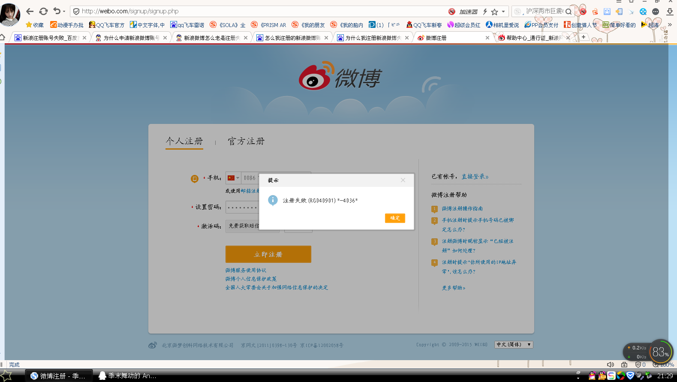Viewport: 677px width, 382px height.
Task: Expand the address bar star dropdown arrow
Action: pos(503,12)
